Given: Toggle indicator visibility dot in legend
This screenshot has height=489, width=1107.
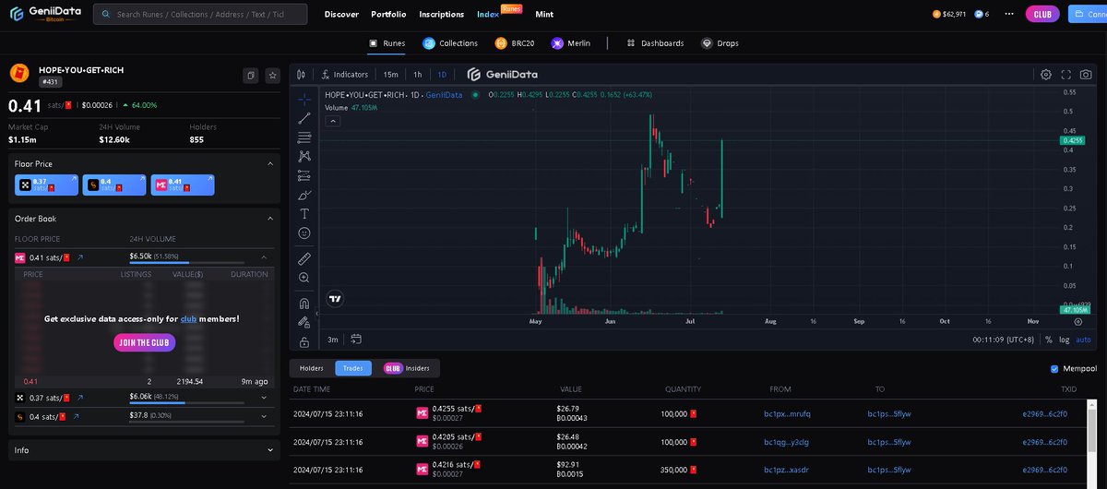Looking at the screenshot, I should click(475, 94).
